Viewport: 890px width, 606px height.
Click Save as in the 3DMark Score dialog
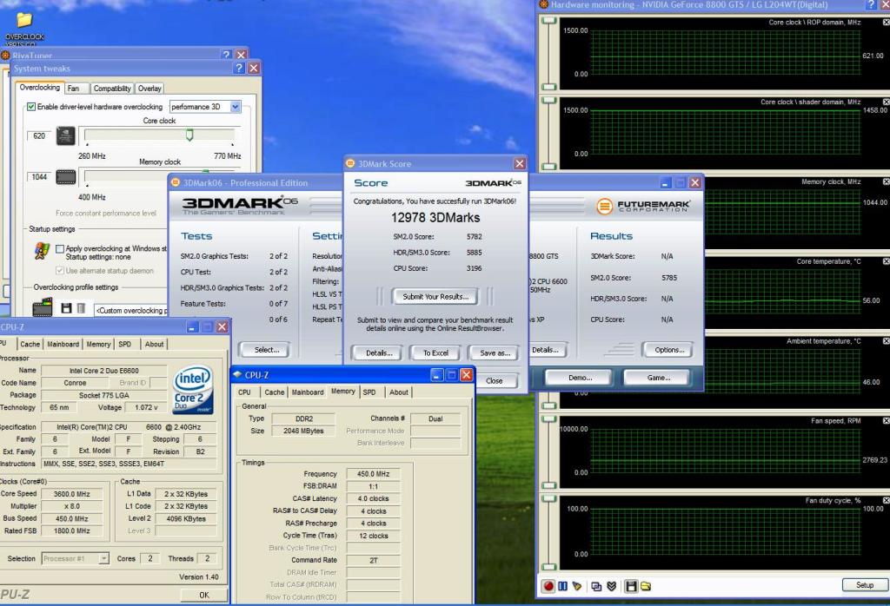(x=495, y=352)
